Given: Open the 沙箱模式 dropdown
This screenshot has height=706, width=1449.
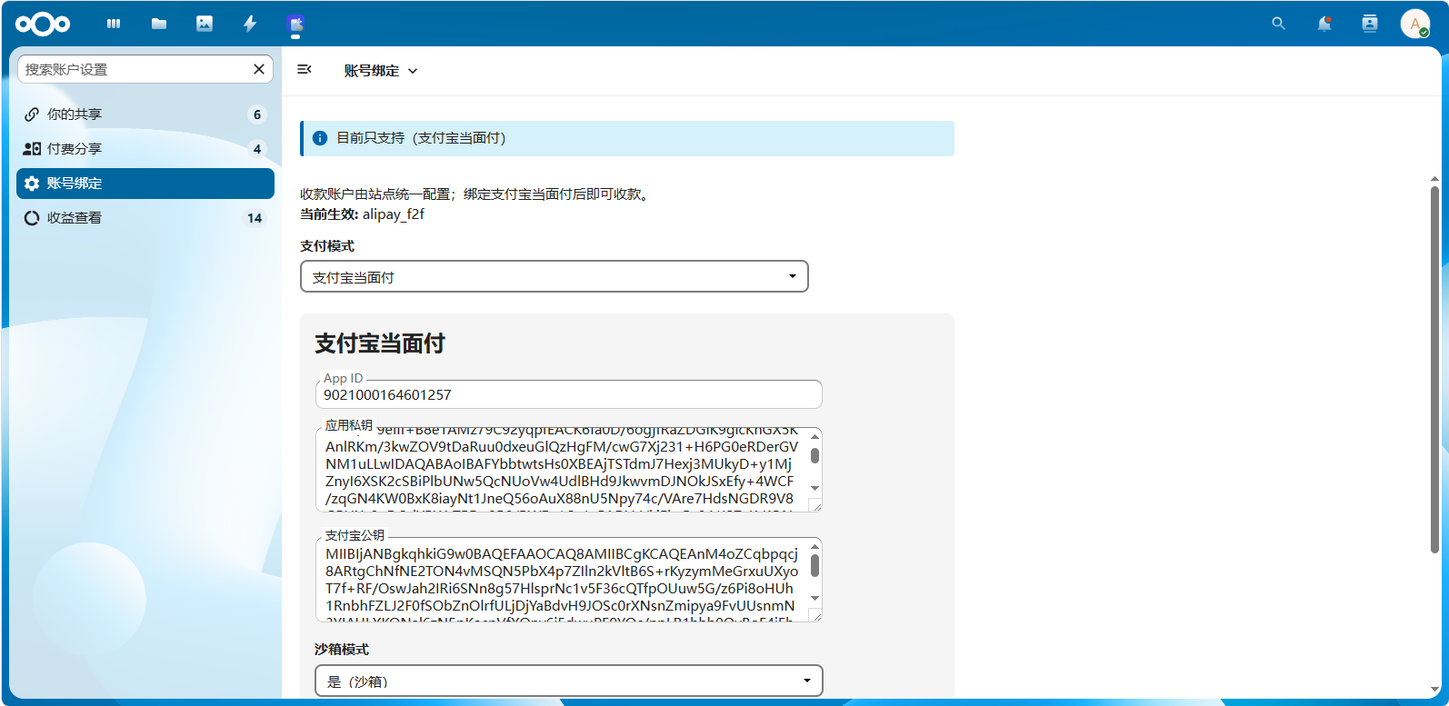Looking at the screenshot, I should [x=569, y=681].
